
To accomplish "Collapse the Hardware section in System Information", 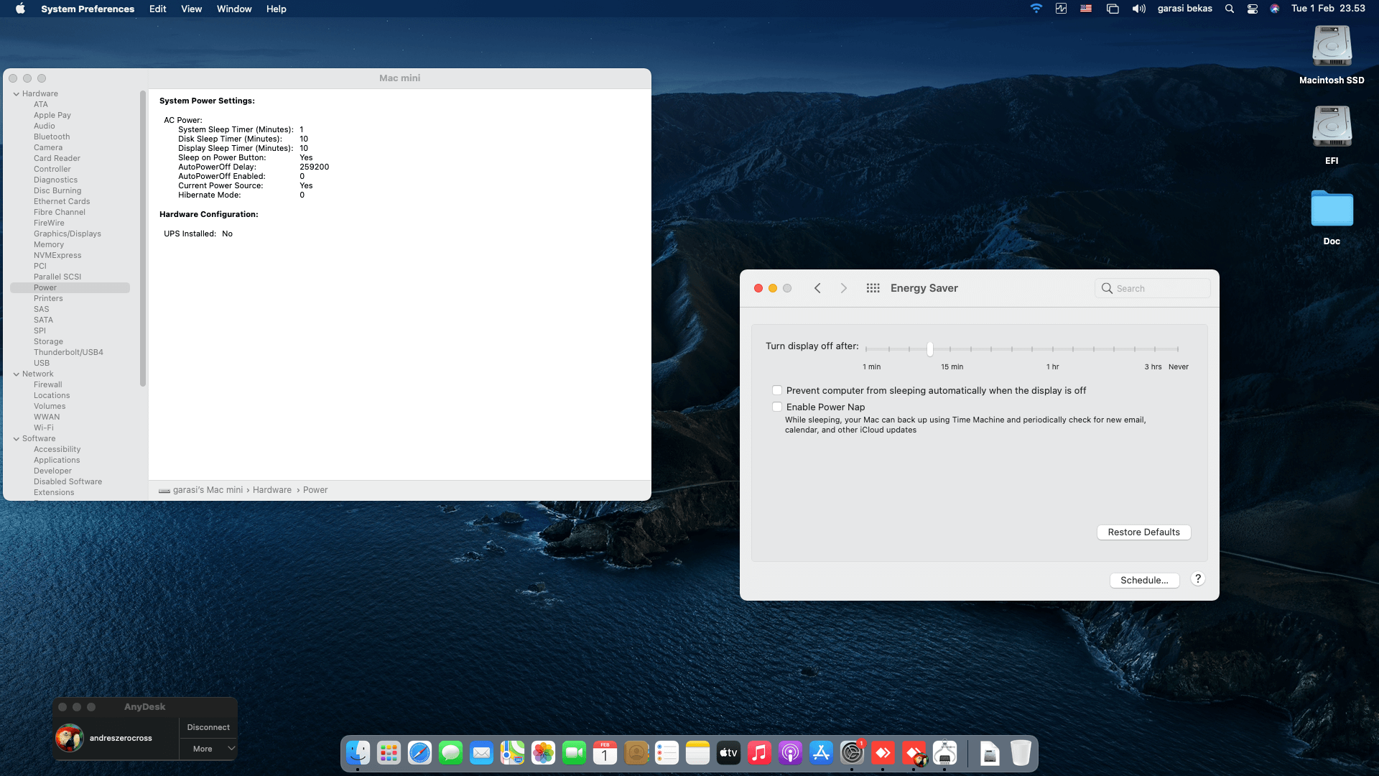I will [x=15, y=93].
